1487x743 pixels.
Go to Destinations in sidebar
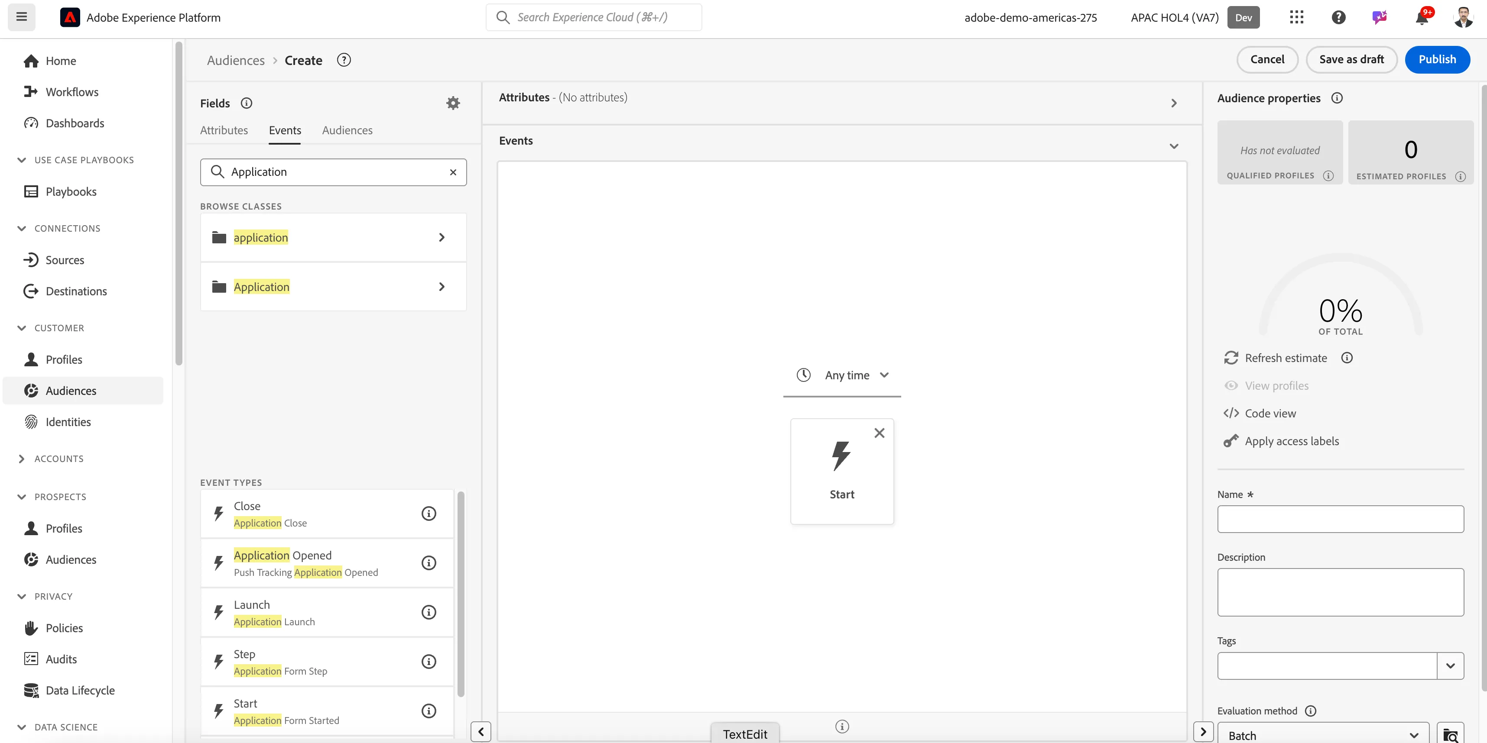[76, 291]
